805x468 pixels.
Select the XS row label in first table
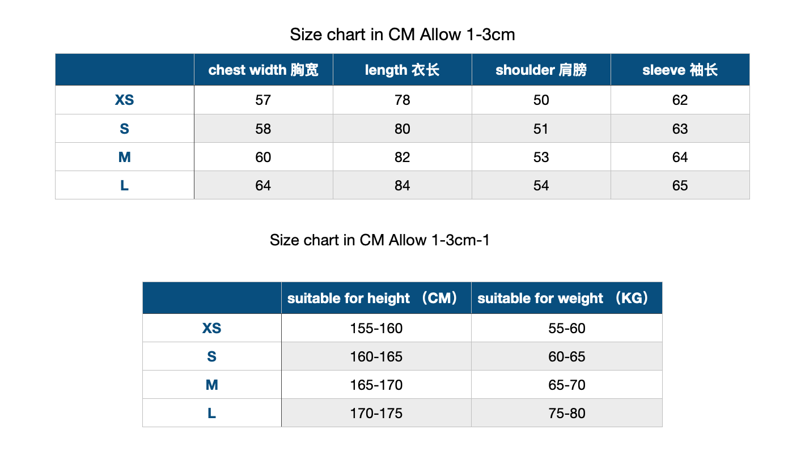(125, 100)
